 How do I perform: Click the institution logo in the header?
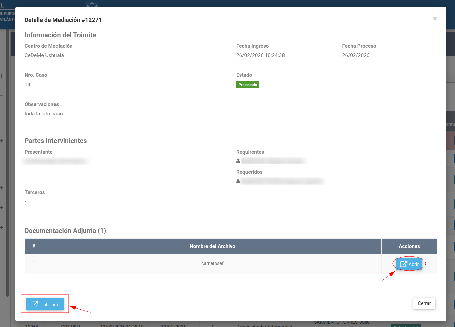[x=92, y=3]
